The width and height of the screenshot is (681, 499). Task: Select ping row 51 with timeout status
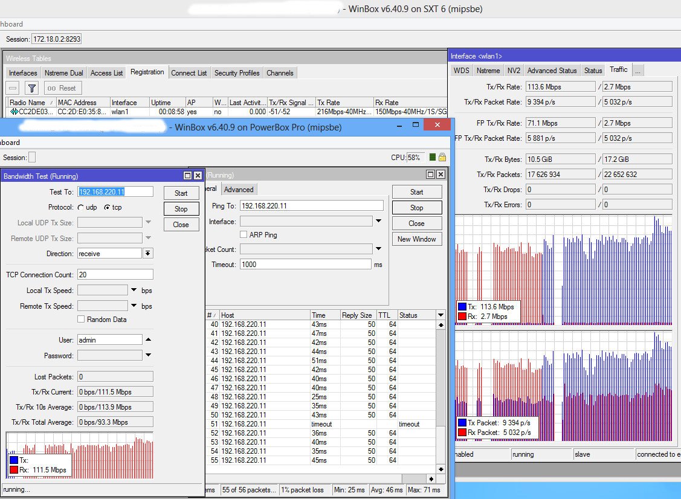(321, 424)
